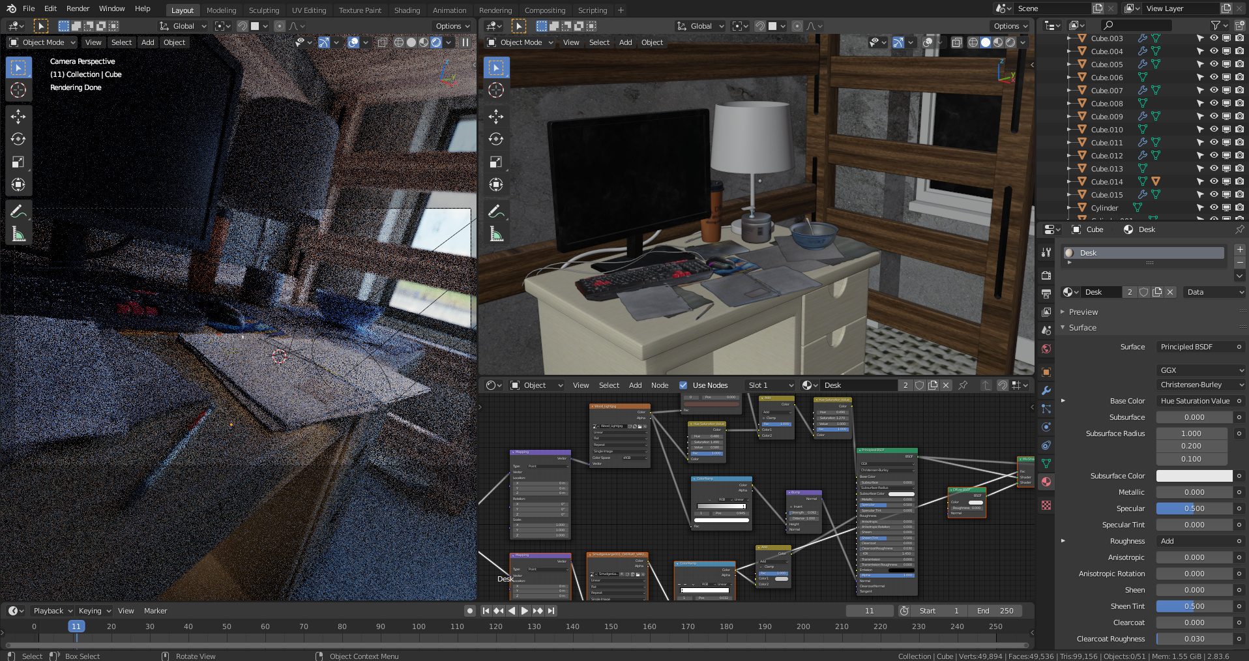
Task: Disable Cube.010 in renders via camera icon
Action: 1239,130
